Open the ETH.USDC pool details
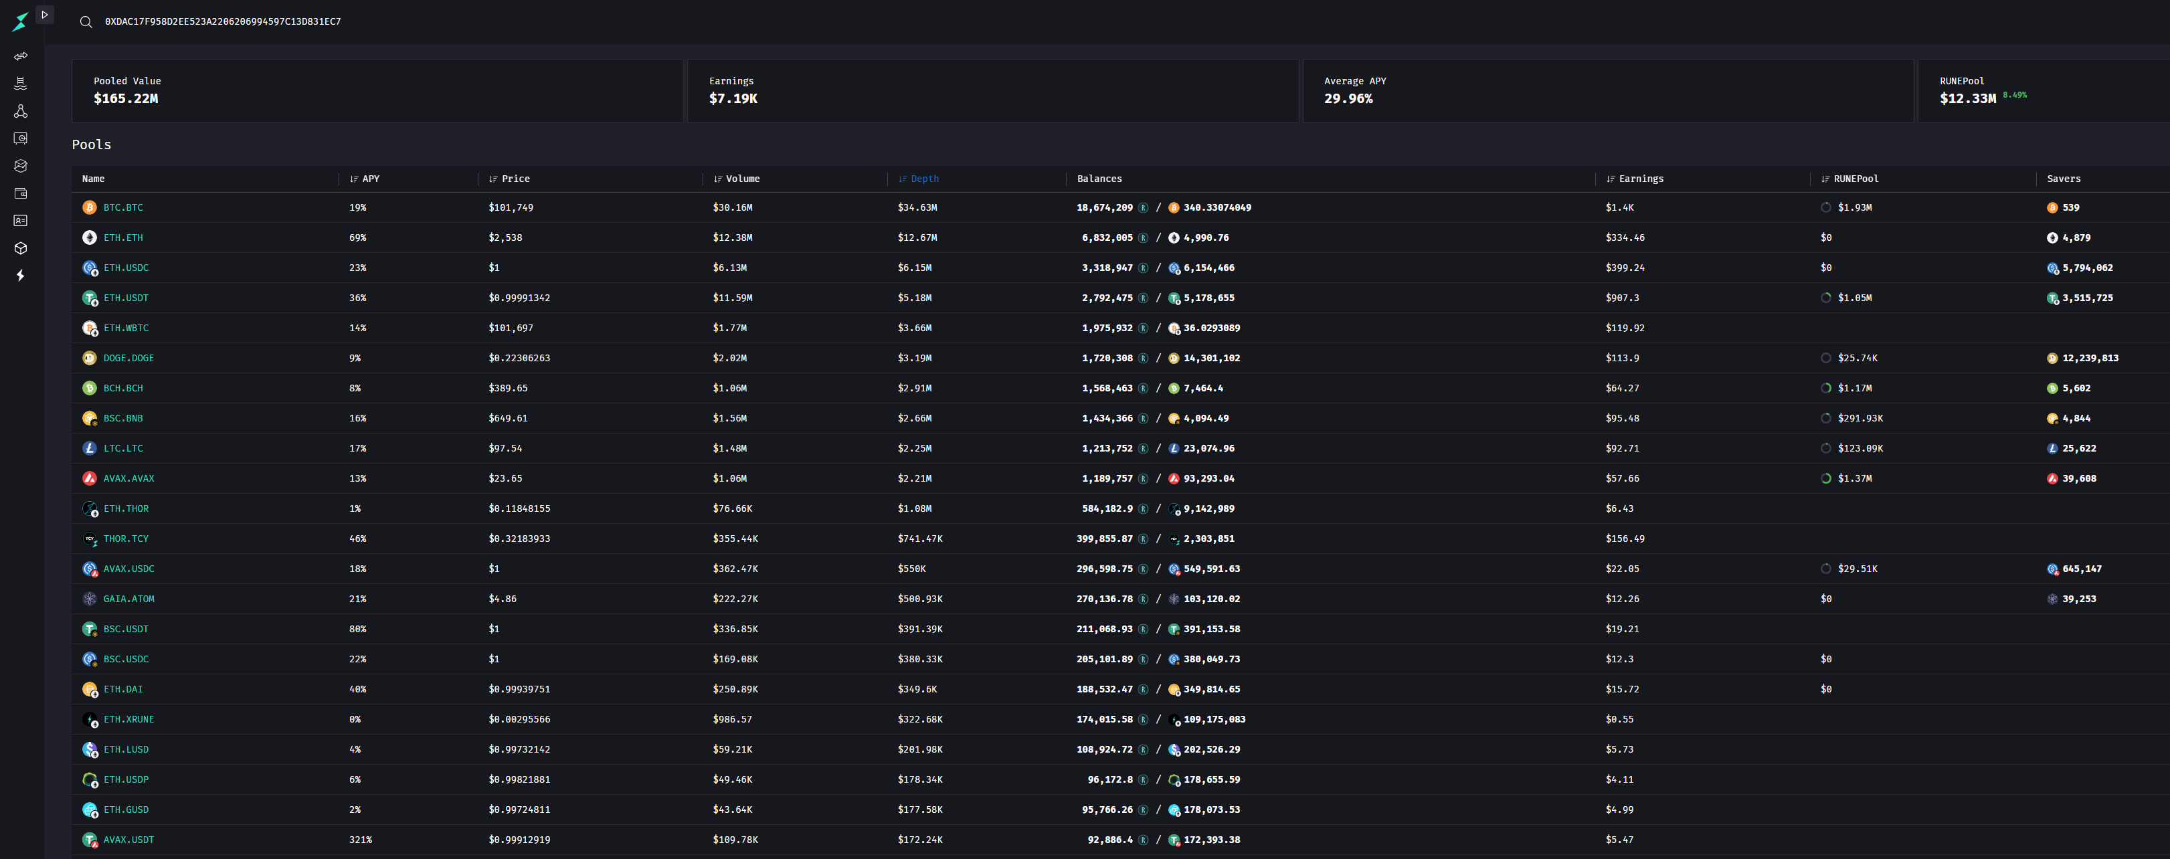 126,268
